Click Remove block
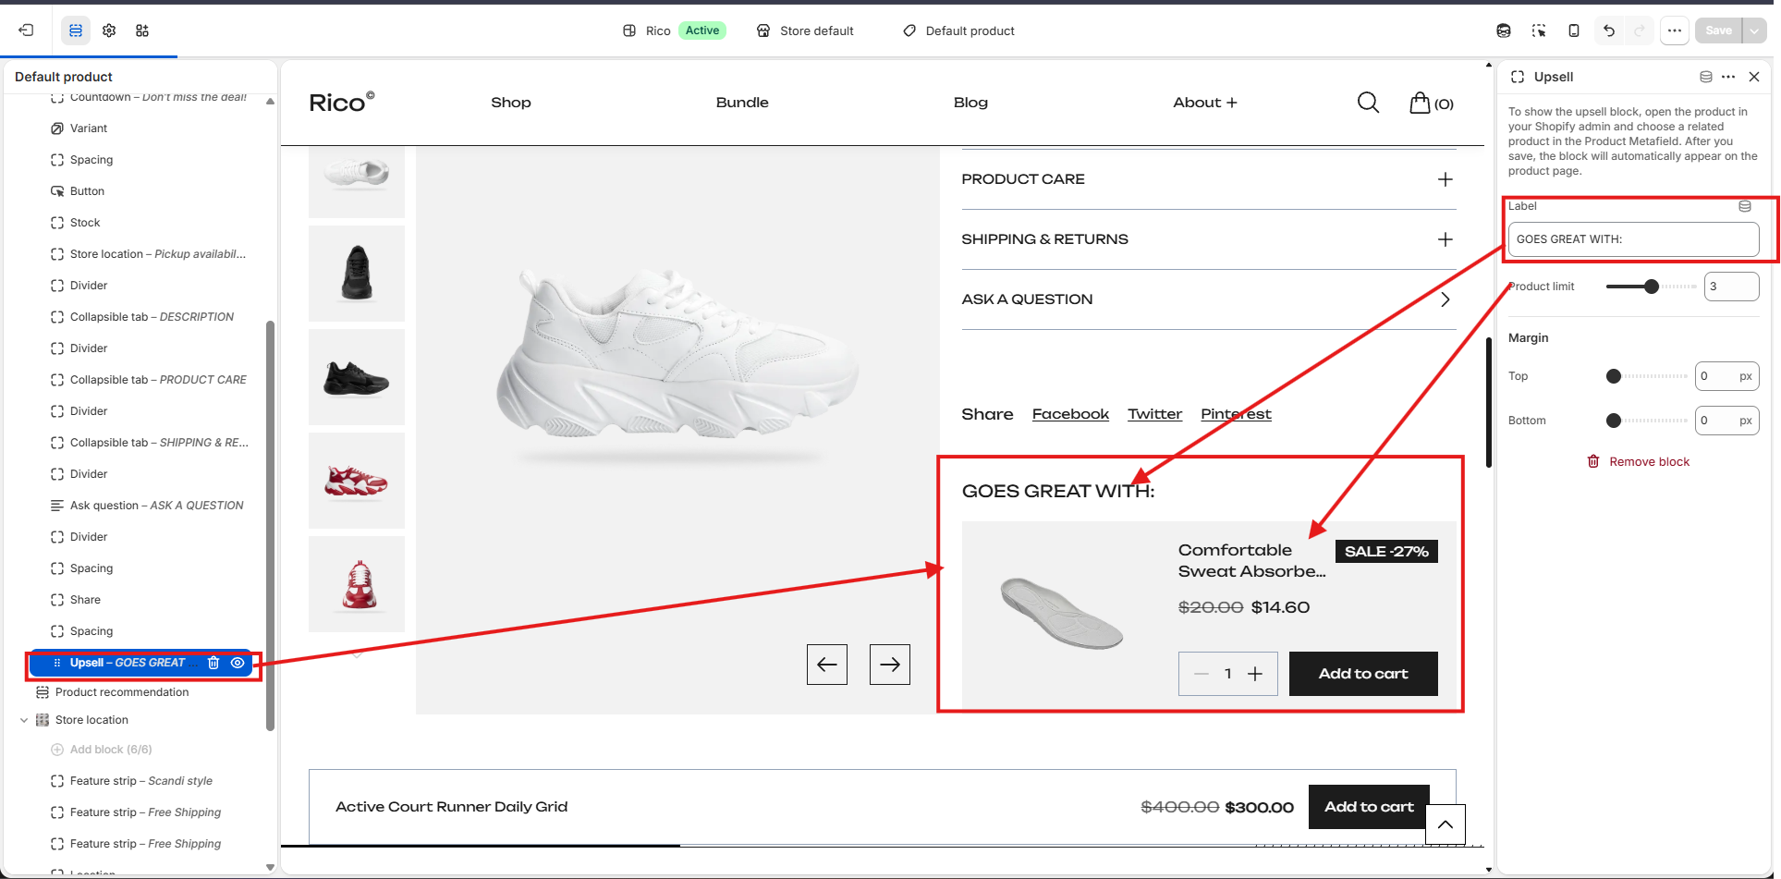Screen dimensions: 1781x879 point(1638,461)
